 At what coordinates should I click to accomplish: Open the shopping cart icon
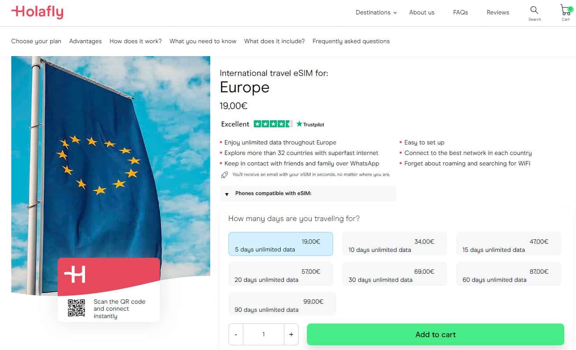pos(565,10)
